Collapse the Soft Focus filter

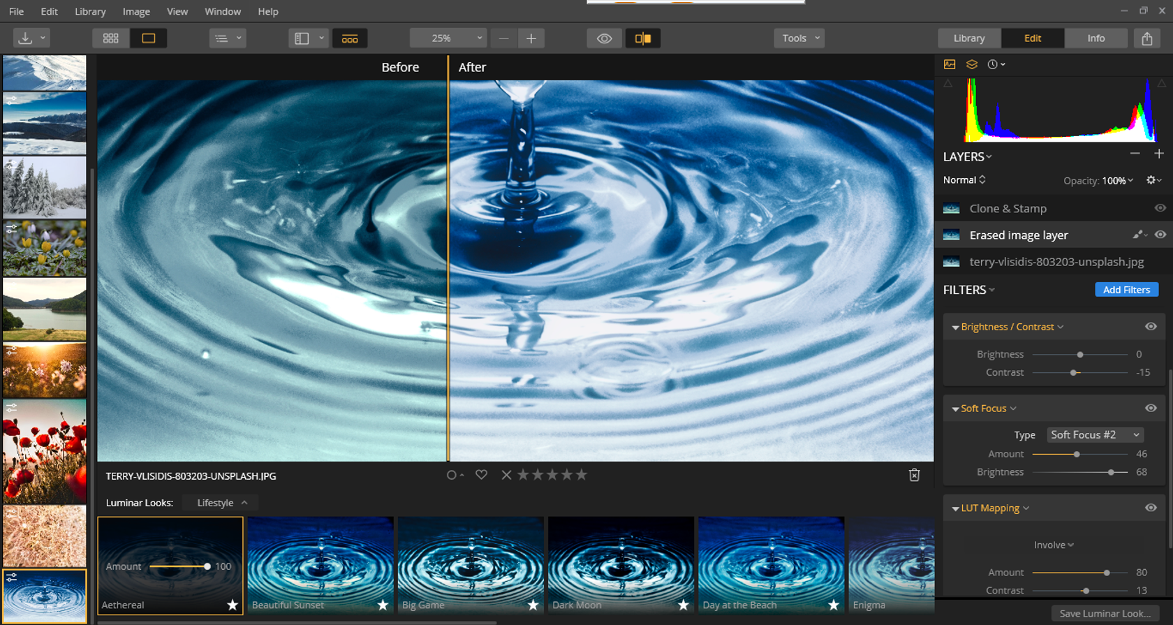click(x=955, y=409)
